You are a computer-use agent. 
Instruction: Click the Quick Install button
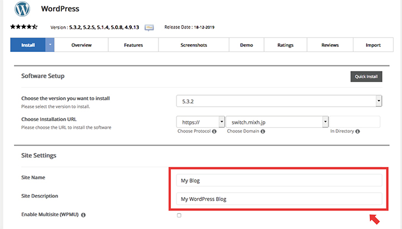click(x=366, y=77)
